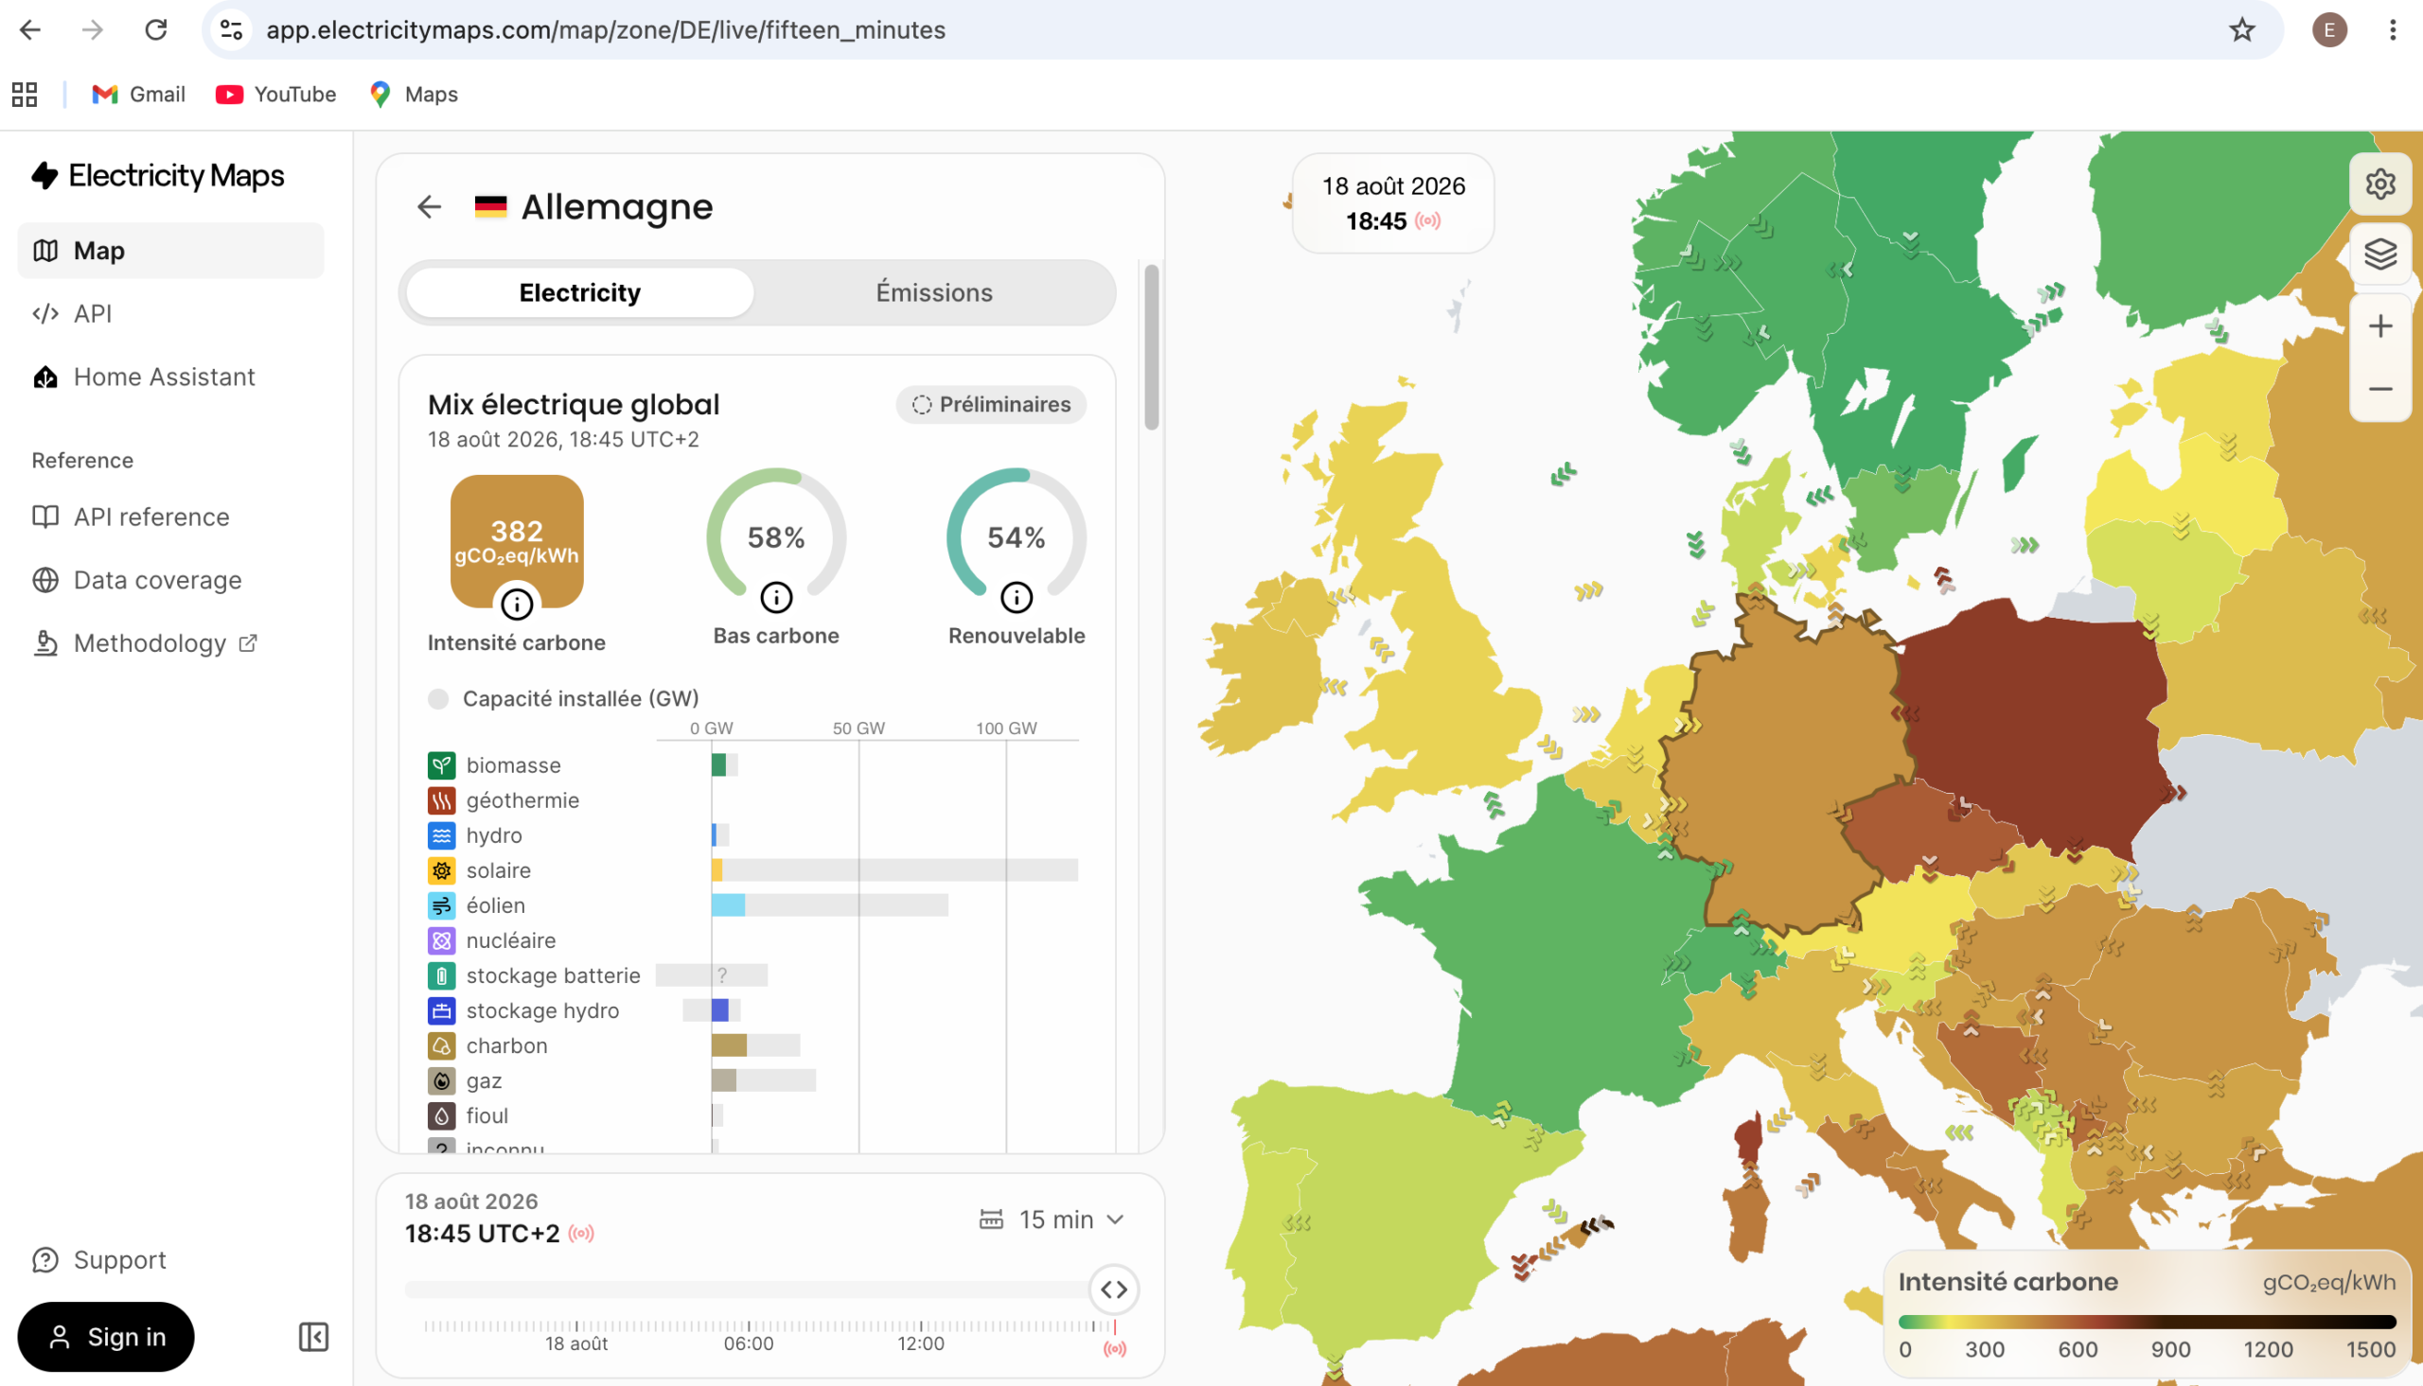Click the panel's vertical scrollbar
Viewport: 2423px width, 1386px height.
tap(1151, 347)
